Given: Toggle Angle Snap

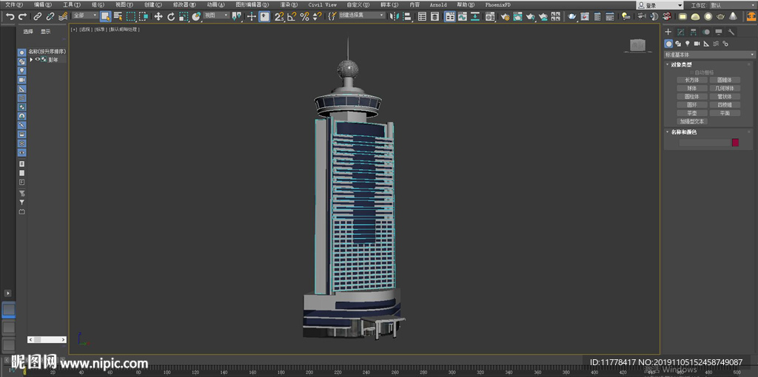Looking at the screenshot, I should [x=292, y=16].
